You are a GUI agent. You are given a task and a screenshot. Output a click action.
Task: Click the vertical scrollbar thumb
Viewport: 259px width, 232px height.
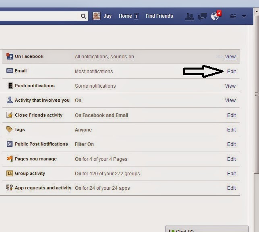point(257,94)
